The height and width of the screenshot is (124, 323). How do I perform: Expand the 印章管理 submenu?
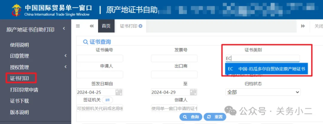[66, 56]
